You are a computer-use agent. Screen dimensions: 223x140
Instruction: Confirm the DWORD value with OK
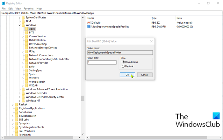127,75
